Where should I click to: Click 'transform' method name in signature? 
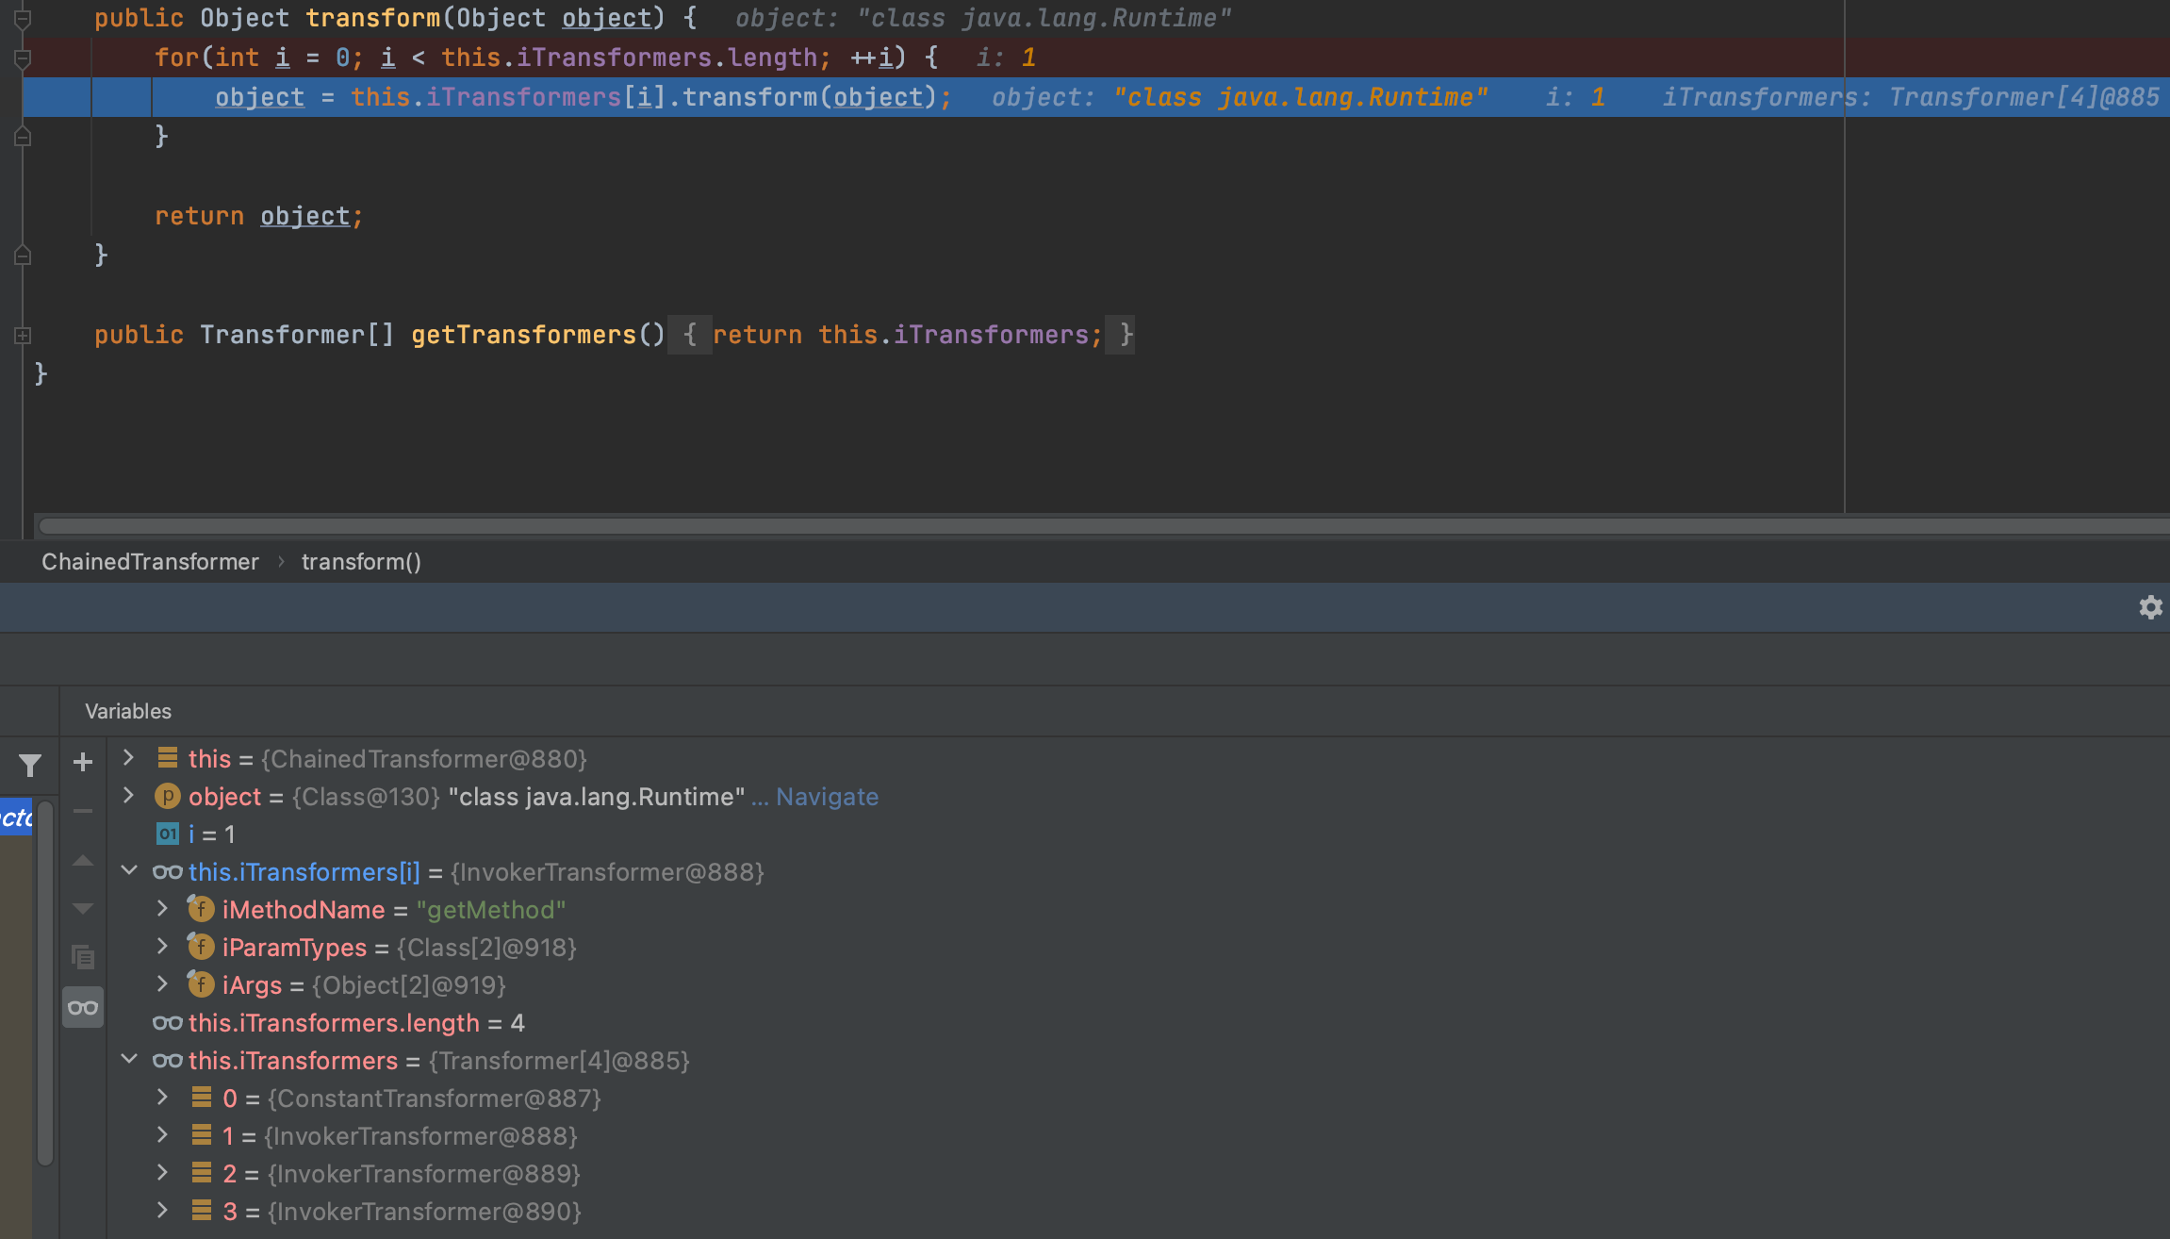[373, 18]
